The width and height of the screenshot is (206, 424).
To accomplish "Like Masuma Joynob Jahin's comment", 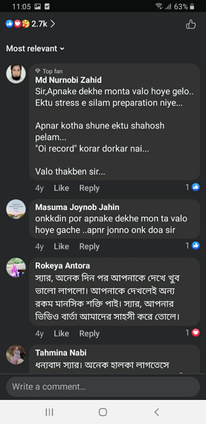I will (x=61, y=246).
